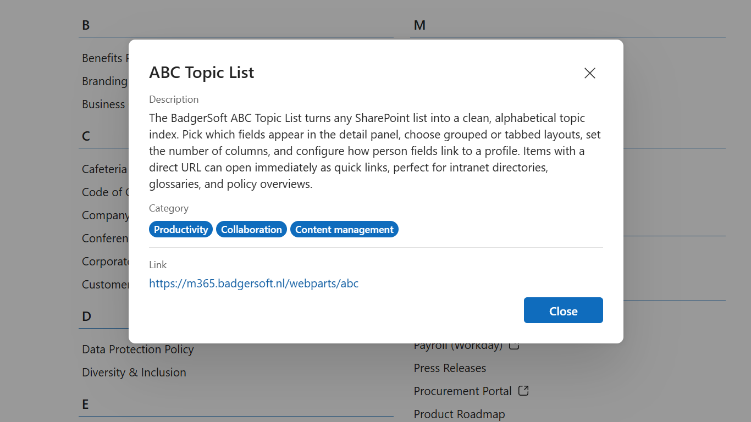Click the external-link icon beside Payroll (Workday)
The image size is (751, 422).
pyautogui.click(x=514, y=346)
